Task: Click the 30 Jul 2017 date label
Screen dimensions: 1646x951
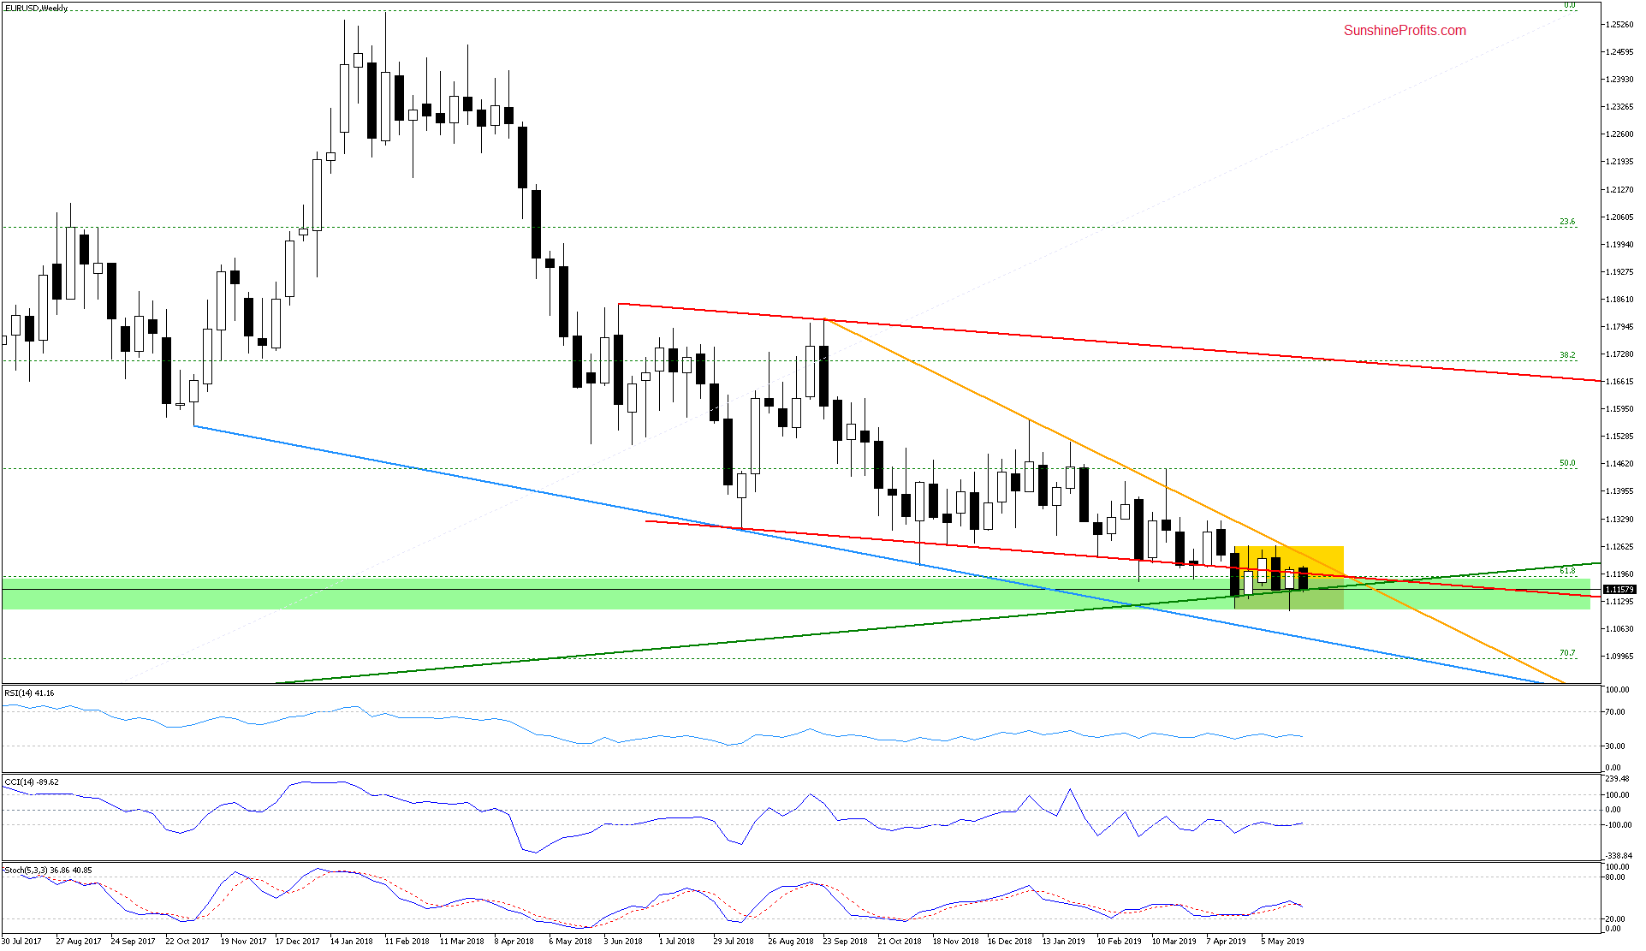Action: [21, 941]
